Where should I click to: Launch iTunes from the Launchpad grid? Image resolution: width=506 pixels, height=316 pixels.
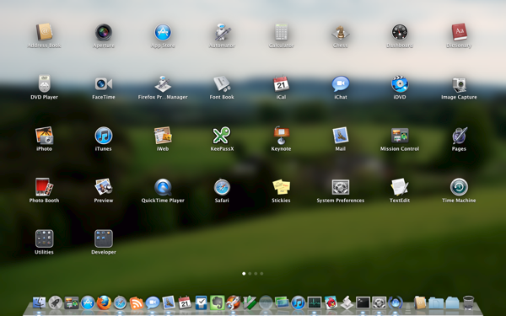tap(104, 136)
